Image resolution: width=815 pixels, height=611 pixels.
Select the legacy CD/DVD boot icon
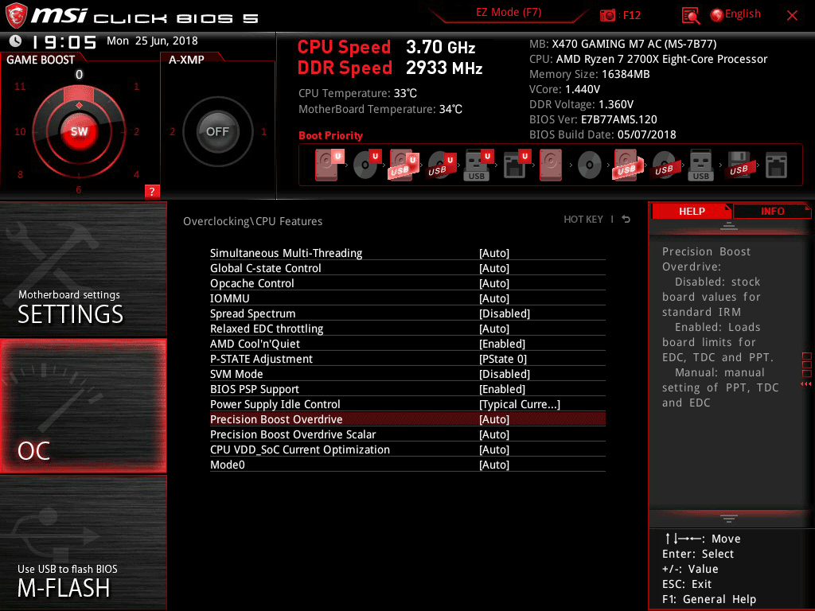[590, 165]
